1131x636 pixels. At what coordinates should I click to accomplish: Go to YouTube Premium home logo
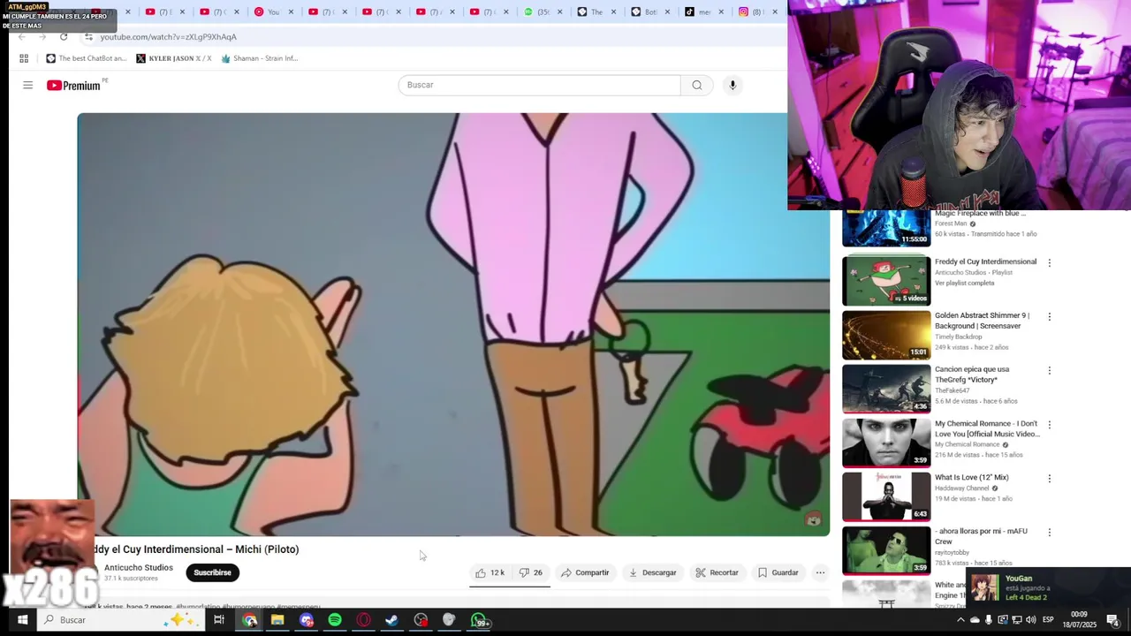[x=76, y=85]
